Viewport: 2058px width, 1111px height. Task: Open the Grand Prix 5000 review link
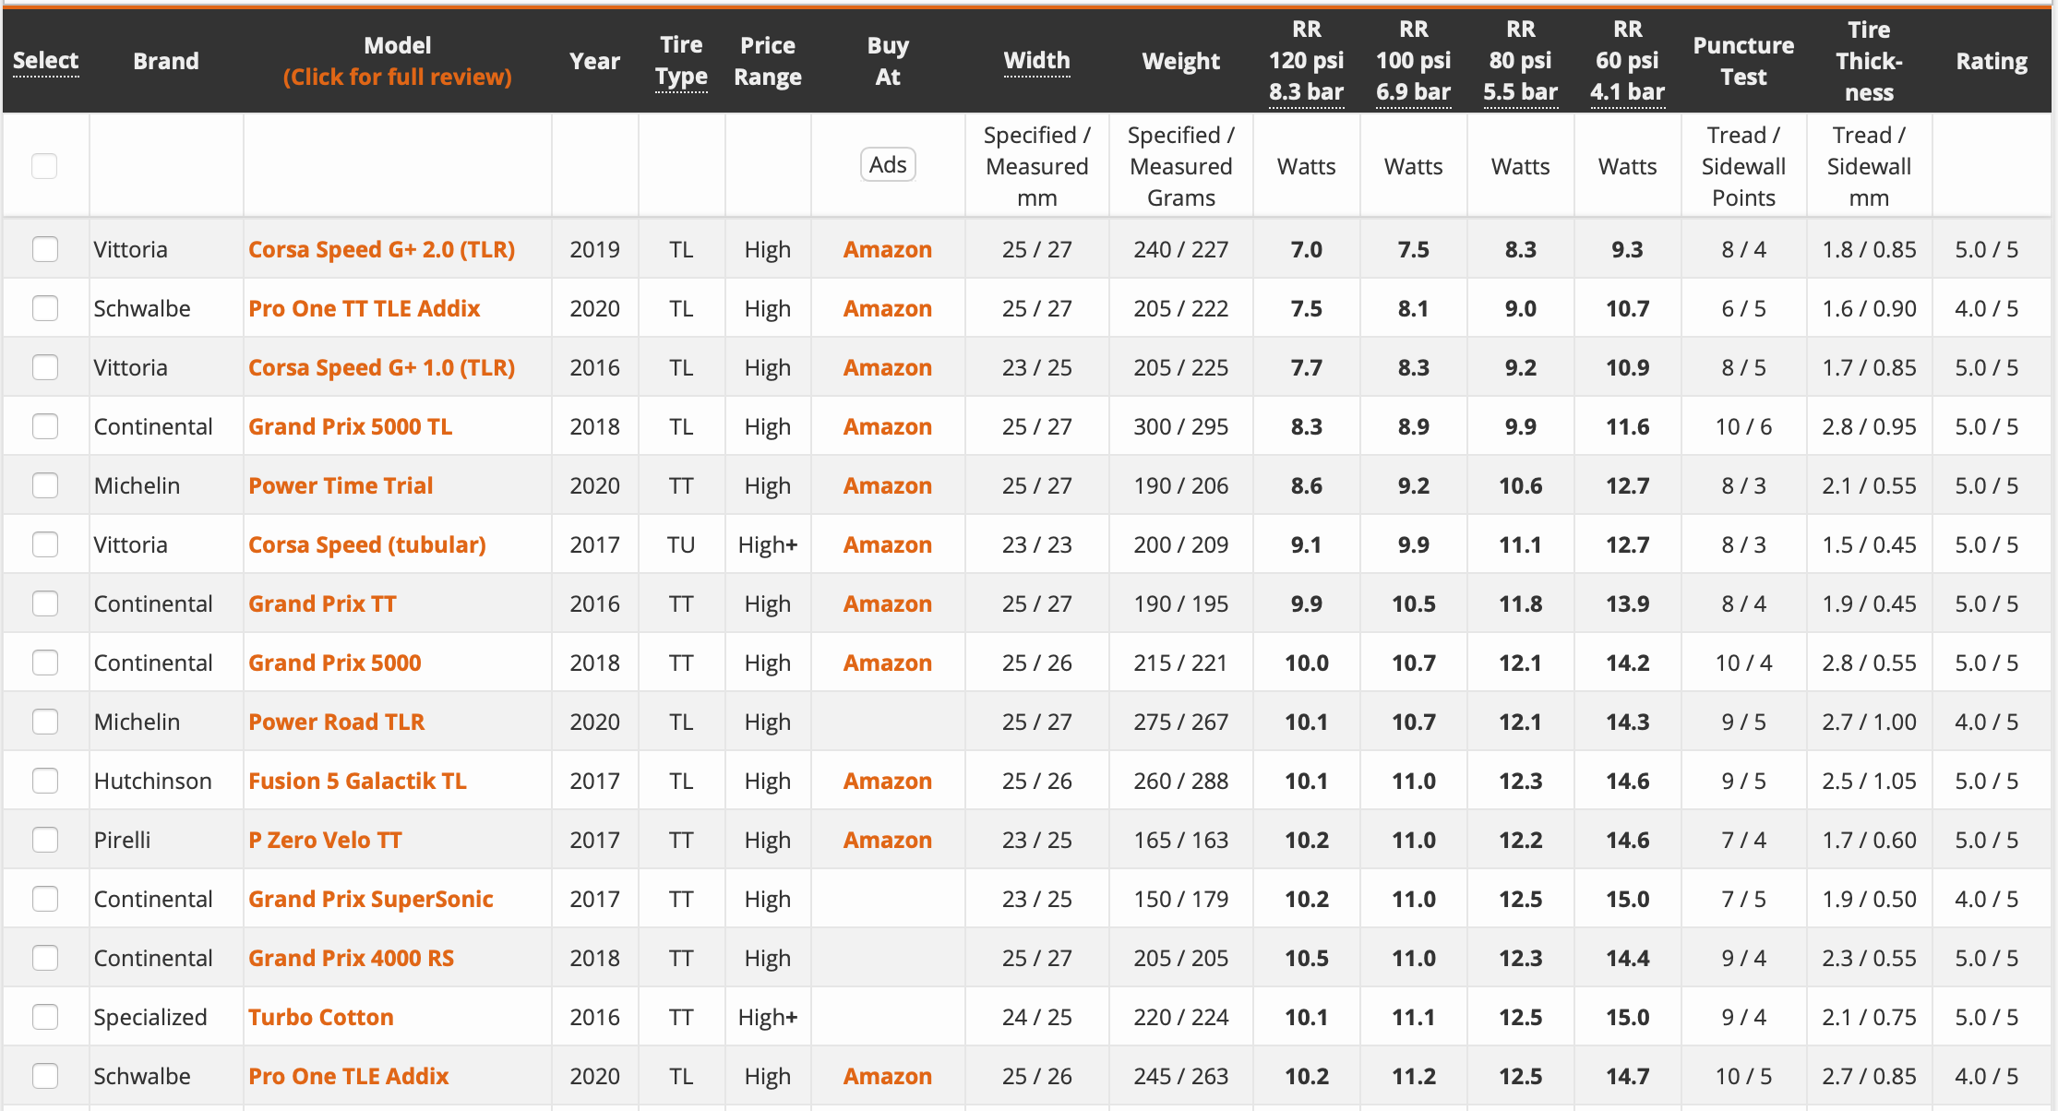coord(335,663)
